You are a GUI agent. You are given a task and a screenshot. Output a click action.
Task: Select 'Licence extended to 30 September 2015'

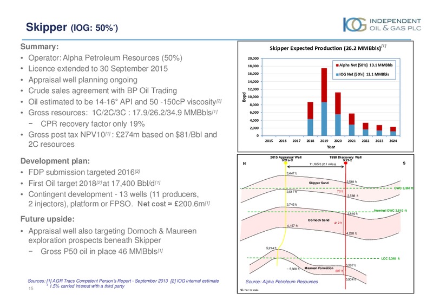pos(98,69)
